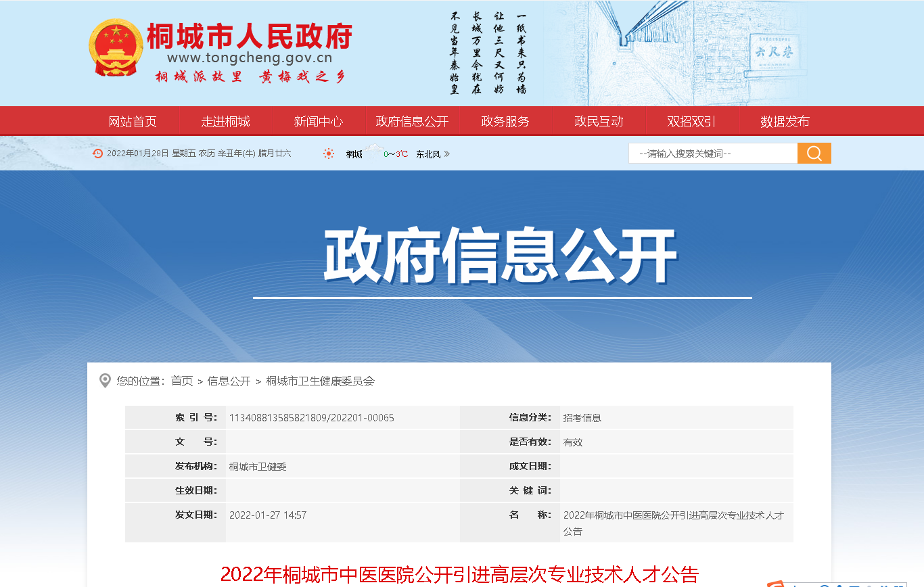The height and width of the screenshot is (587, 924).
Task: Open the 新闻中心 menu
Action: [318, 122]
